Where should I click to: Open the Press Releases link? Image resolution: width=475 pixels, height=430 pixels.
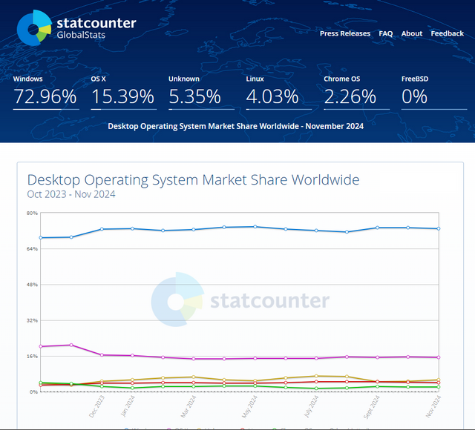point(345,33)
